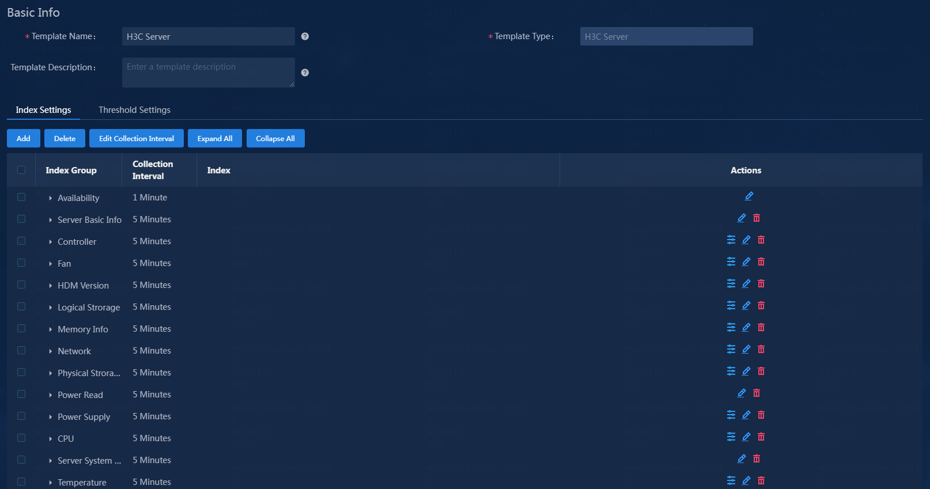Open index settings for Temperature row
Screen dimensions: 930x489
point(731,481)
